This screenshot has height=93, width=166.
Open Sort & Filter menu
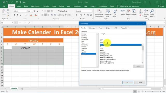tap(146, 13)
